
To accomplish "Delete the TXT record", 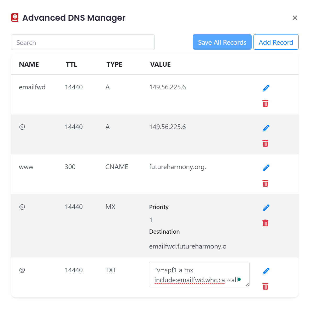I will [x=265, y=286].
